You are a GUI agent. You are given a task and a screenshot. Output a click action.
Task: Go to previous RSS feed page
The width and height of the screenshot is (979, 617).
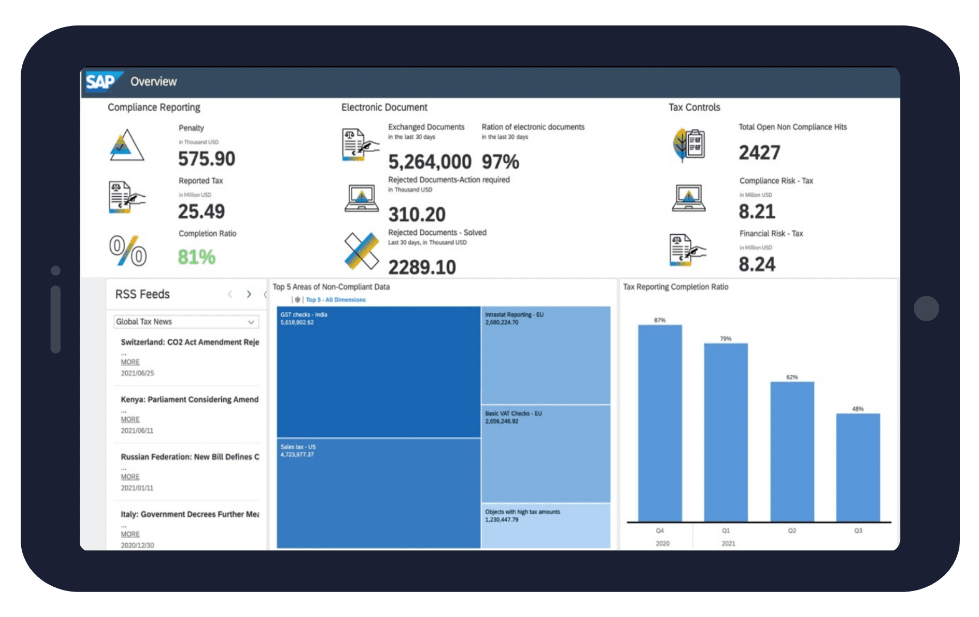[230, 294]
